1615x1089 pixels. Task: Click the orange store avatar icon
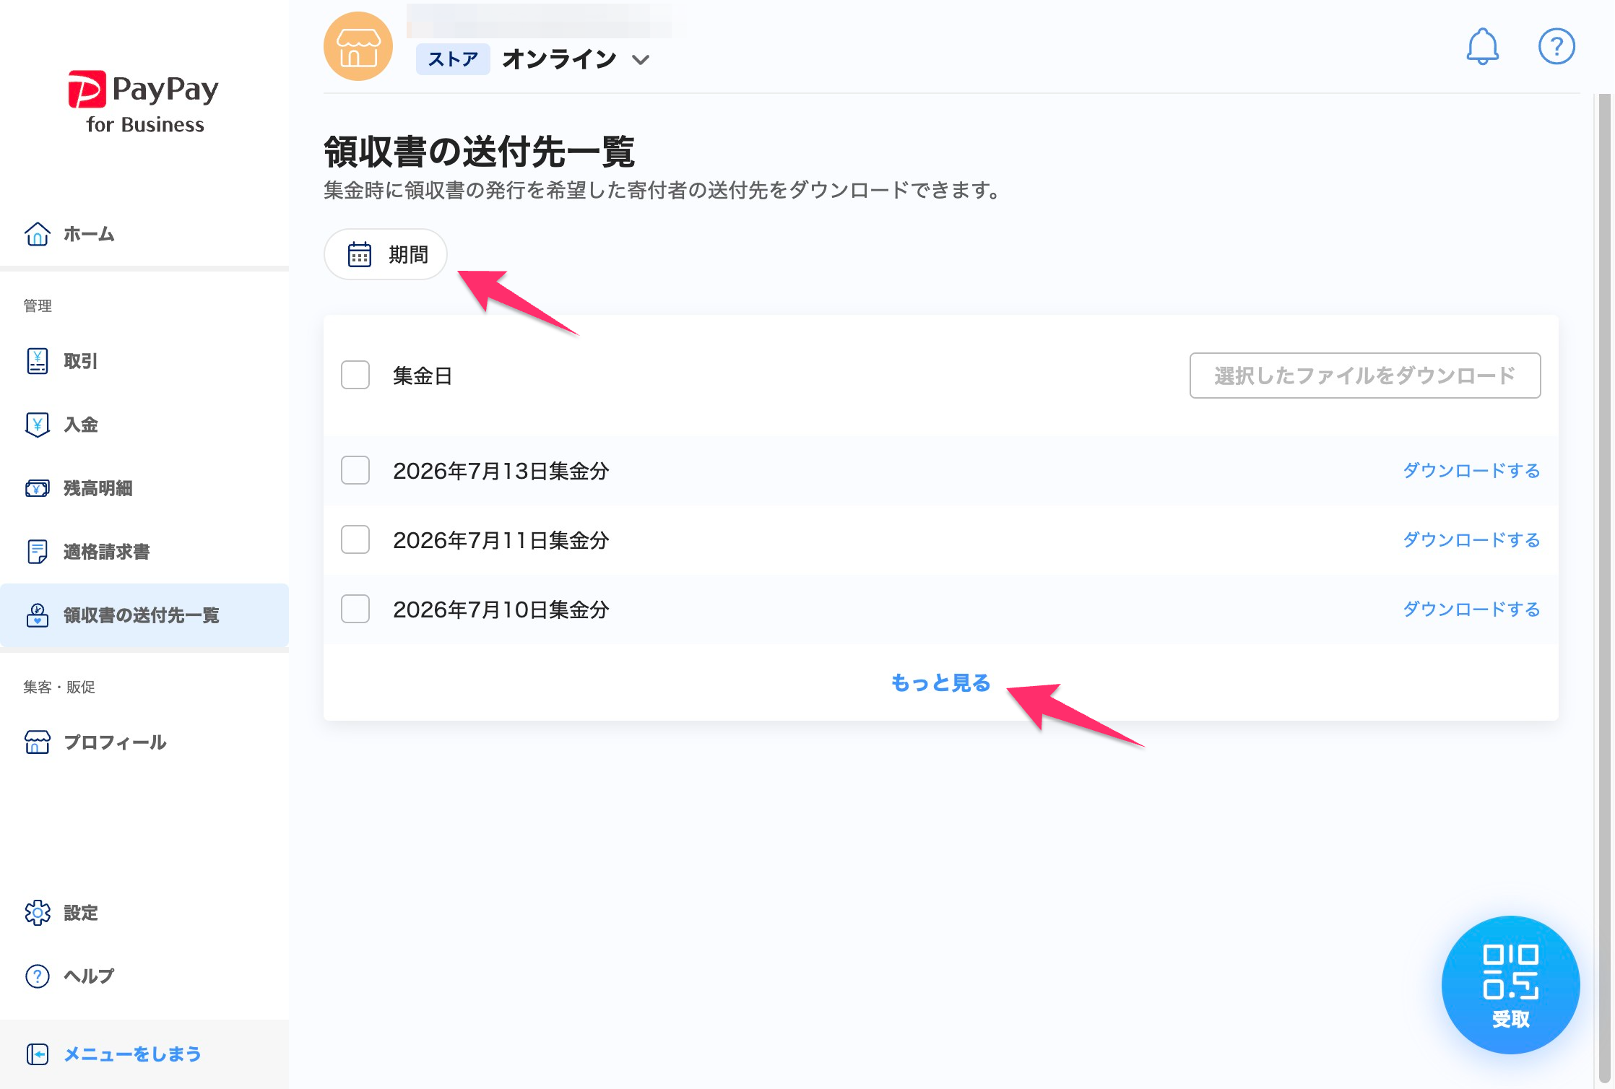358,46
